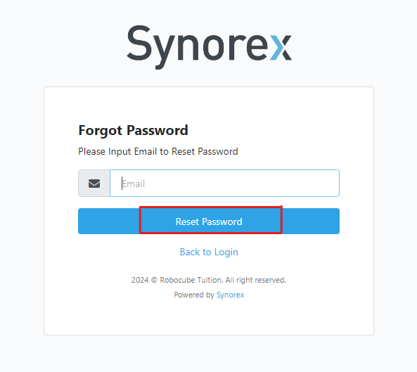417x372 pixels.
Task: Open the Synorex link after Powered by
Action: point(231,295)
